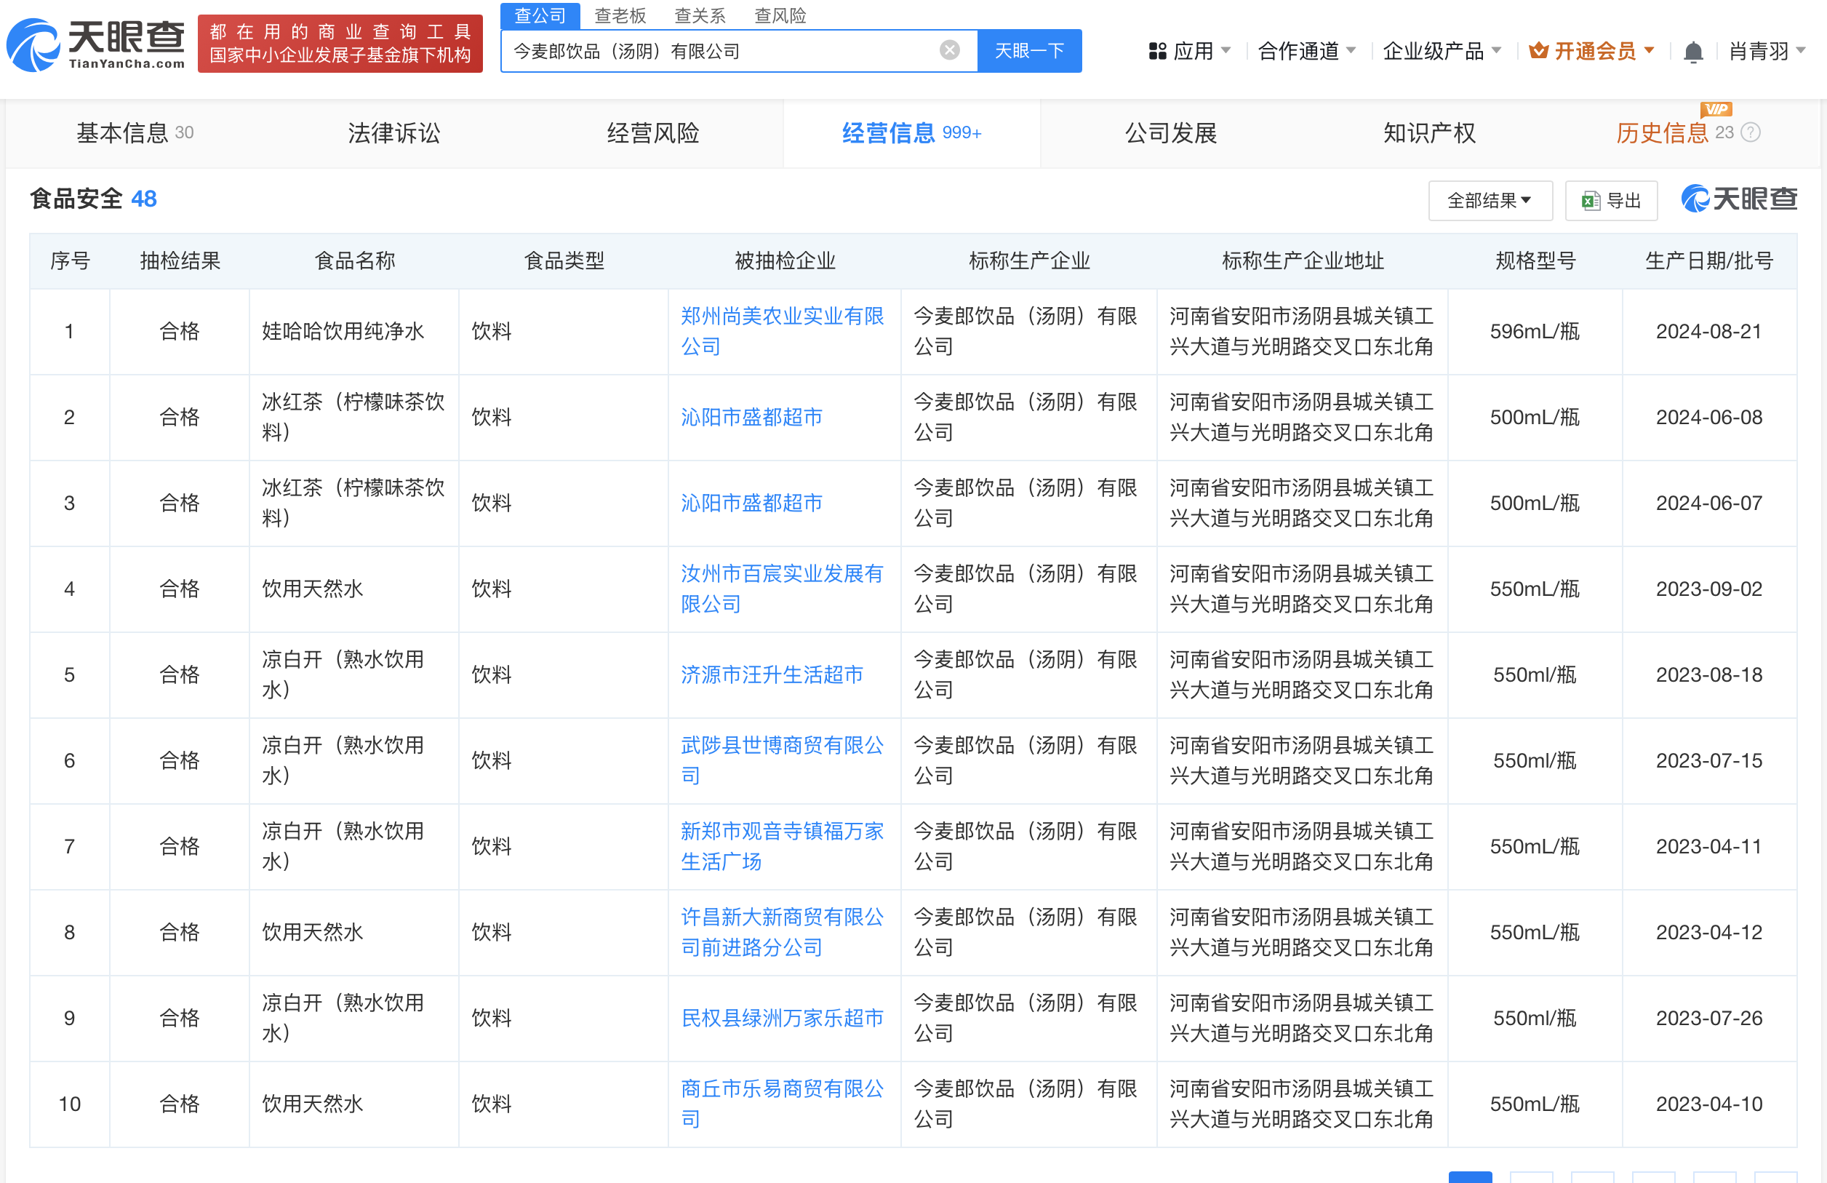Click the date cell 2023-04-10
The height and width of the screenshot is (1183, 1827).
point(1708,1104)
